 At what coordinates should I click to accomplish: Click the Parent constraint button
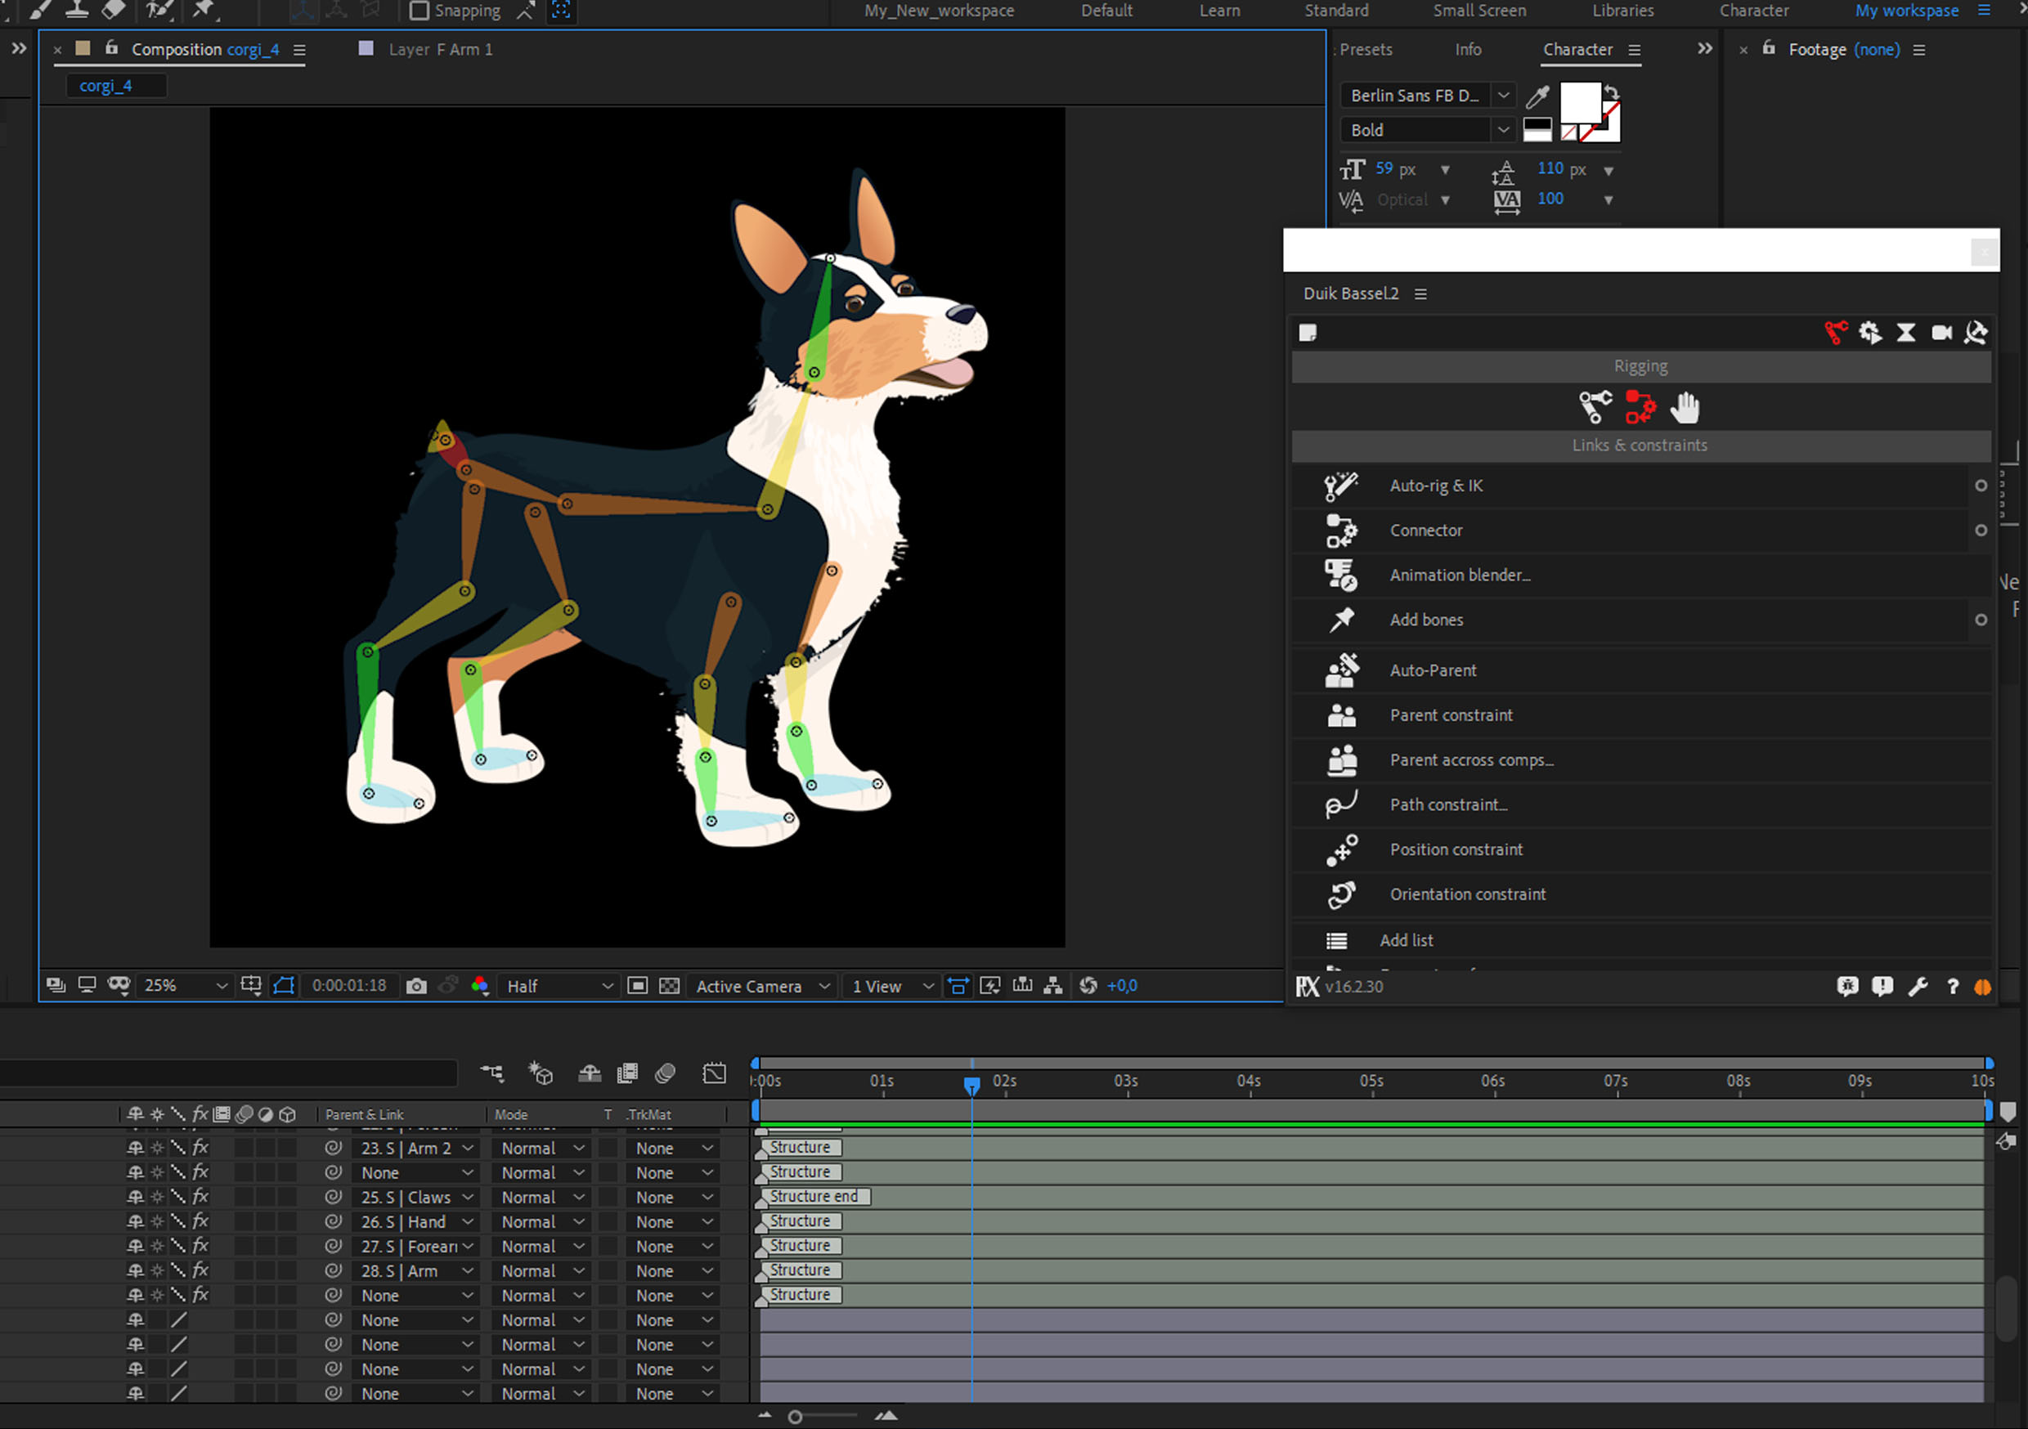click(x=1451, y=715)
